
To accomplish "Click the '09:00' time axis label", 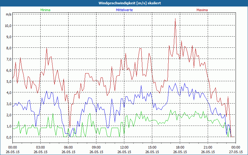I will (x=96, y=148).
